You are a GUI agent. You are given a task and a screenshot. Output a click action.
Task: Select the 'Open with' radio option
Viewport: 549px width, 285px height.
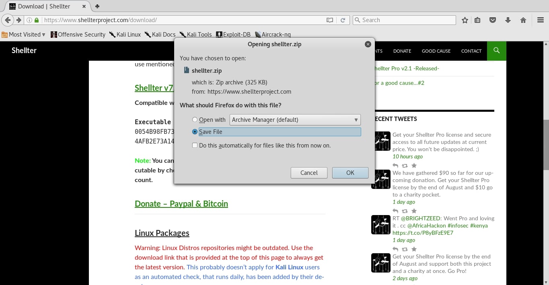coord(195,120)
